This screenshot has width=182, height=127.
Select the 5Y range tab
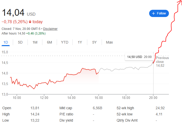tap(94, 42)
